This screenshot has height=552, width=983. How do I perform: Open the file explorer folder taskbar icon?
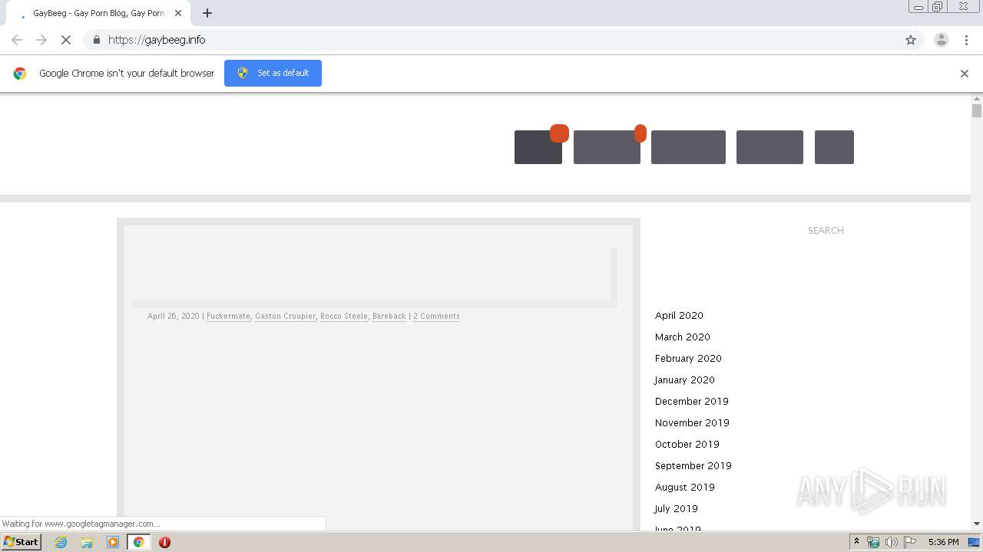click(x=87, y=542)
